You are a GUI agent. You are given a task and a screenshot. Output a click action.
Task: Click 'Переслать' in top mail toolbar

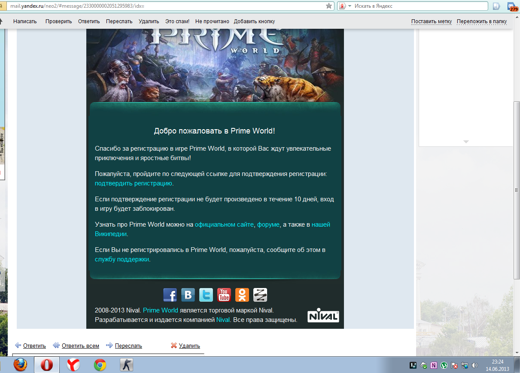119,21
